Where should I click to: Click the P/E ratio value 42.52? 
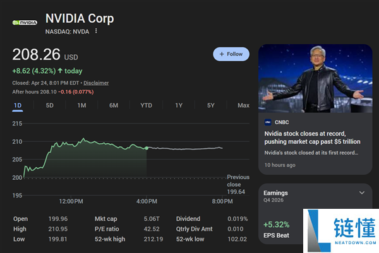click(152, 229)
